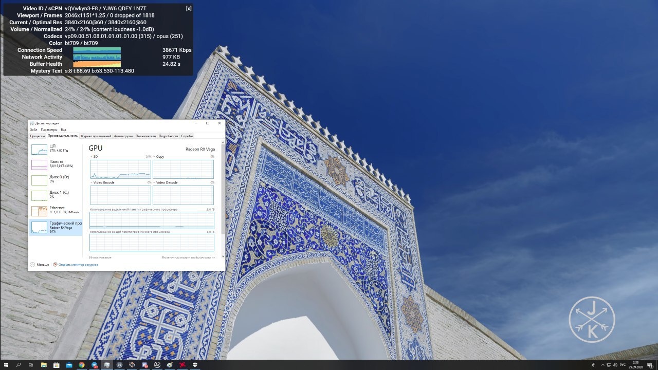The height and width of the screenshot is (370, 658).
Task: Open Task View on the taskbar
Action: coord(31,365)
